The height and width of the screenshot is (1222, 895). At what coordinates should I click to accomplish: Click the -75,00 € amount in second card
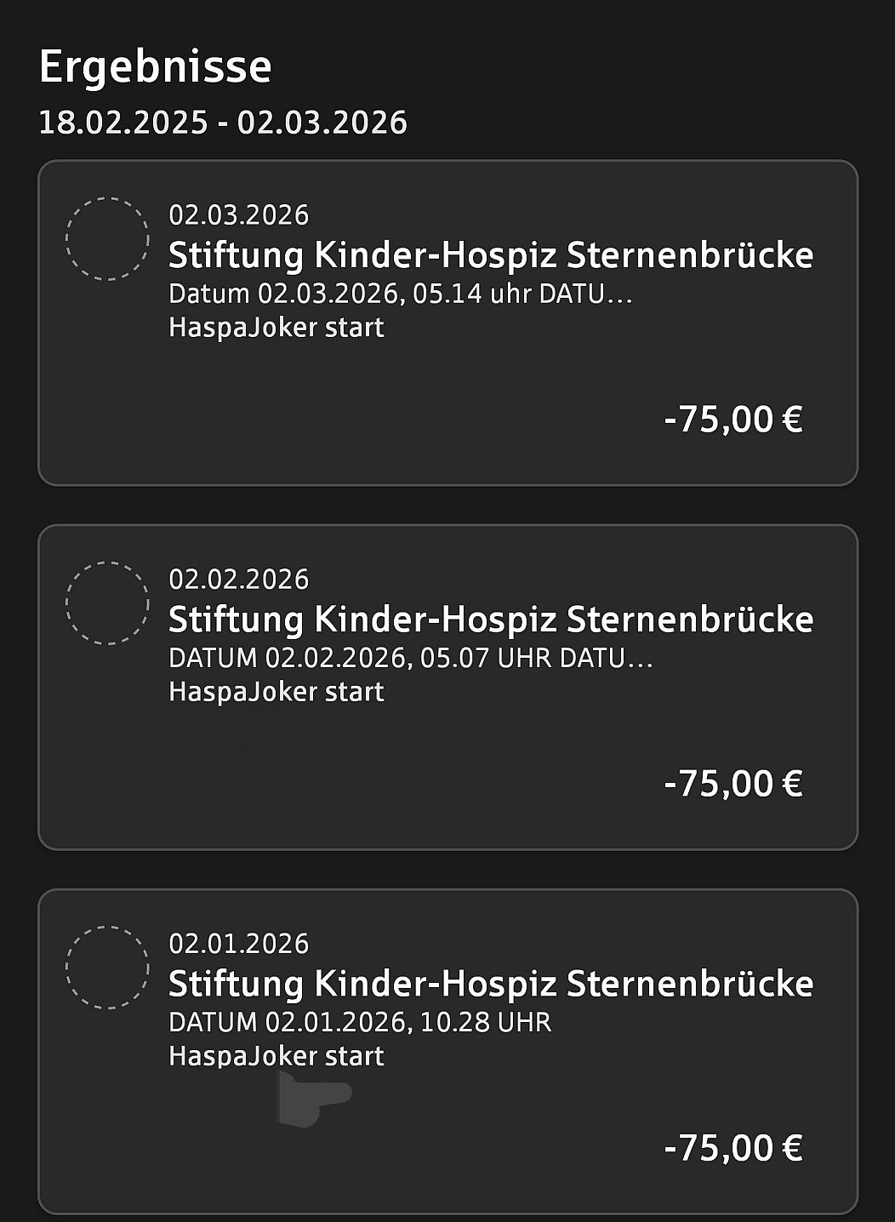tap(733, 784)
